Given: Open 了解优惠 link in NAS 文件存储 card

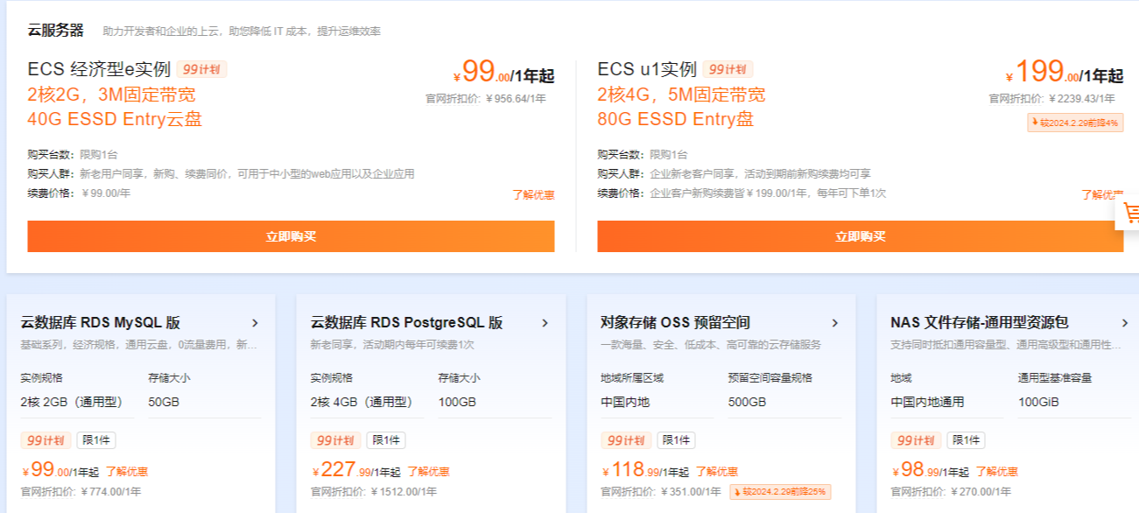Looking at the screenshot, I should click(997, 472).
